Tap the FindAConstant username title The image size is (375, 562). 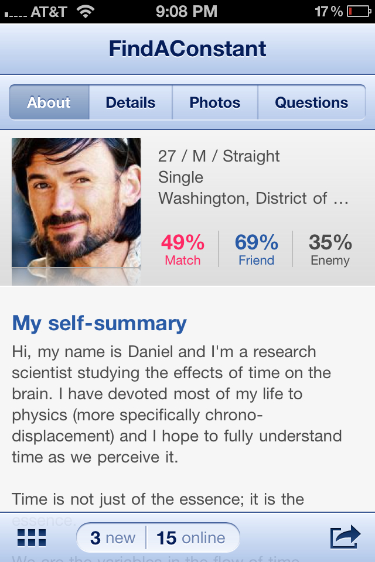[x=187, y=49]
